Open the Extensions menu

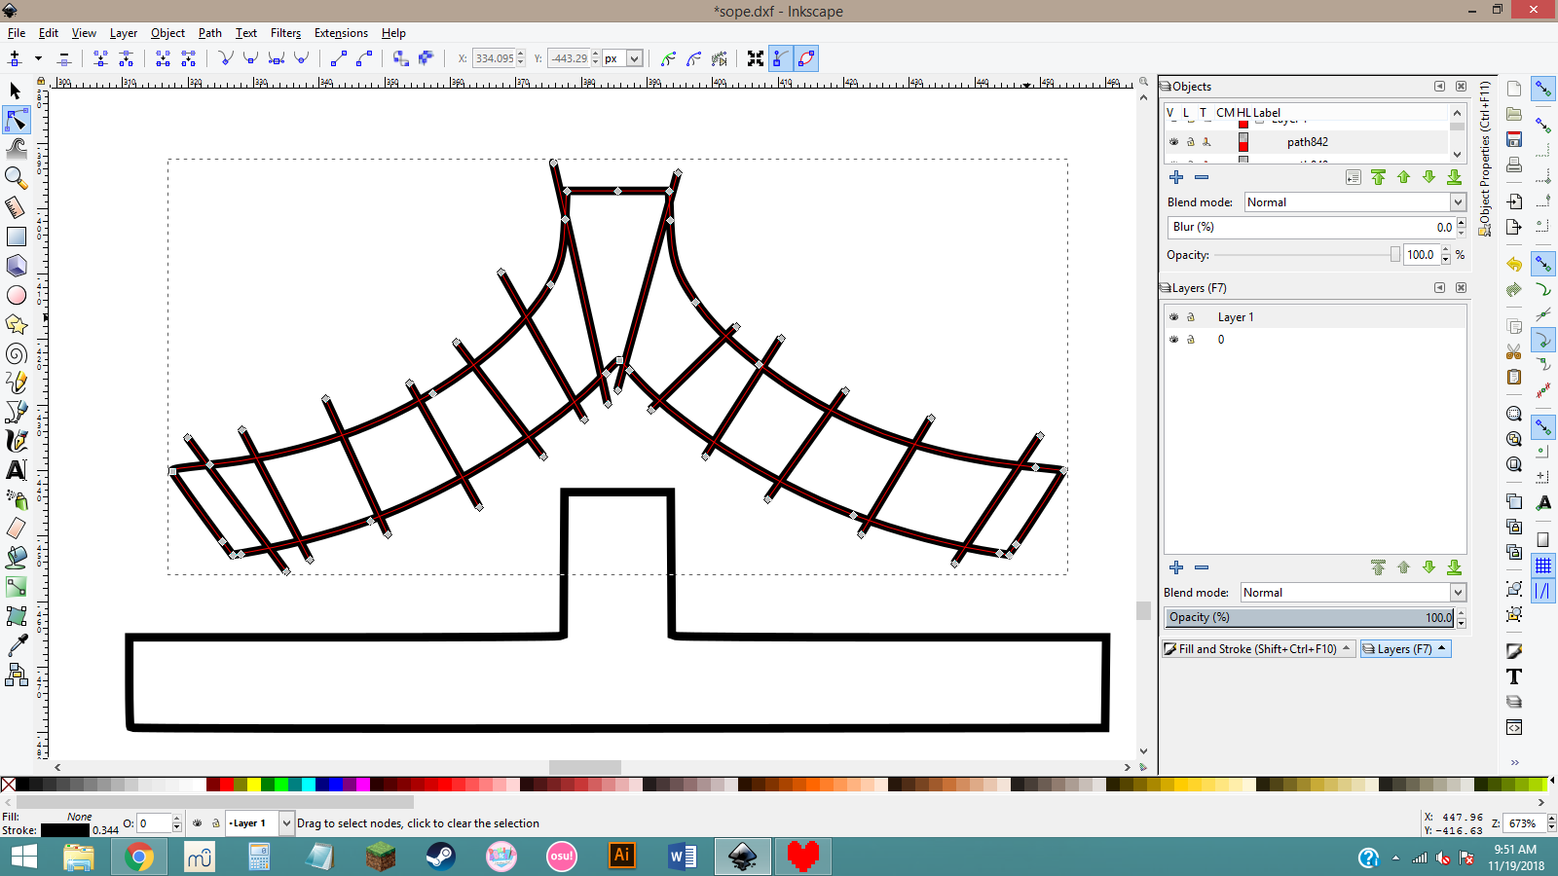[341, 33]
